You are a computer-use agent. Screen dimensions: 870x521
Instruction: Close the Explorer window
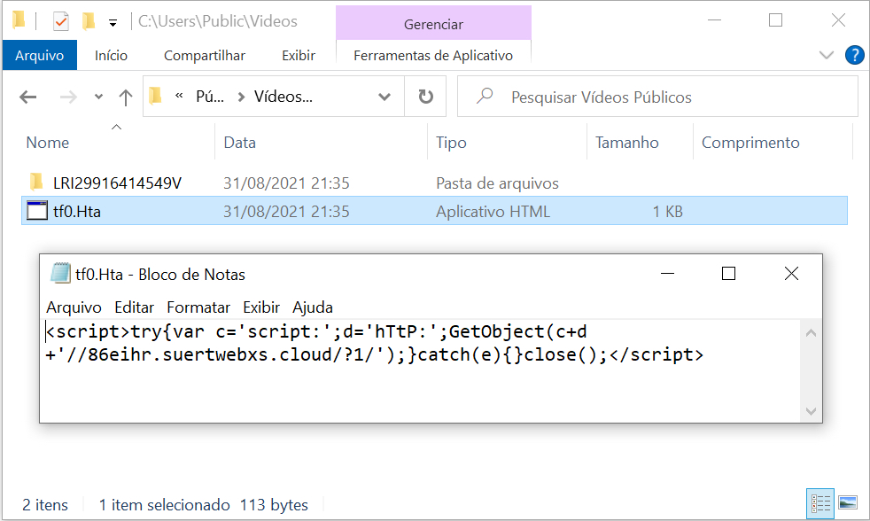(x=838, y=20)
